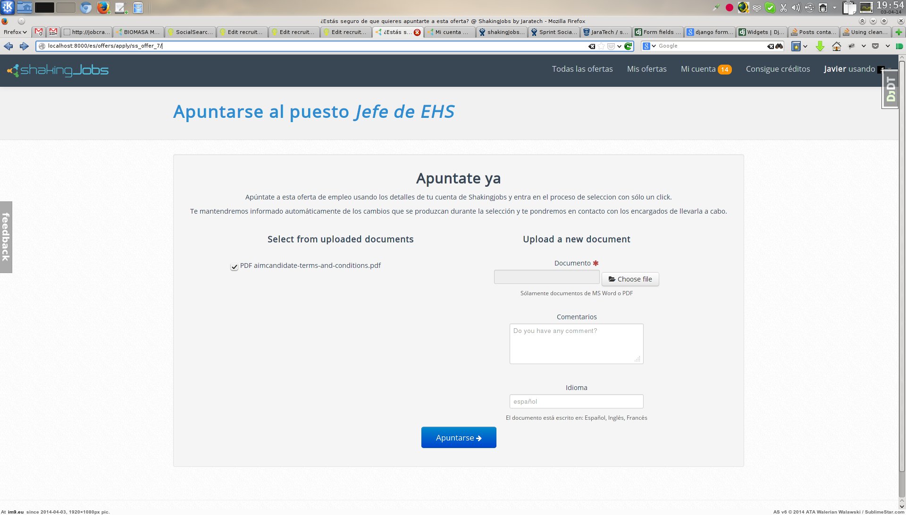
Task: Go to home page icon in toolbar
Action: tap(837, 46)
